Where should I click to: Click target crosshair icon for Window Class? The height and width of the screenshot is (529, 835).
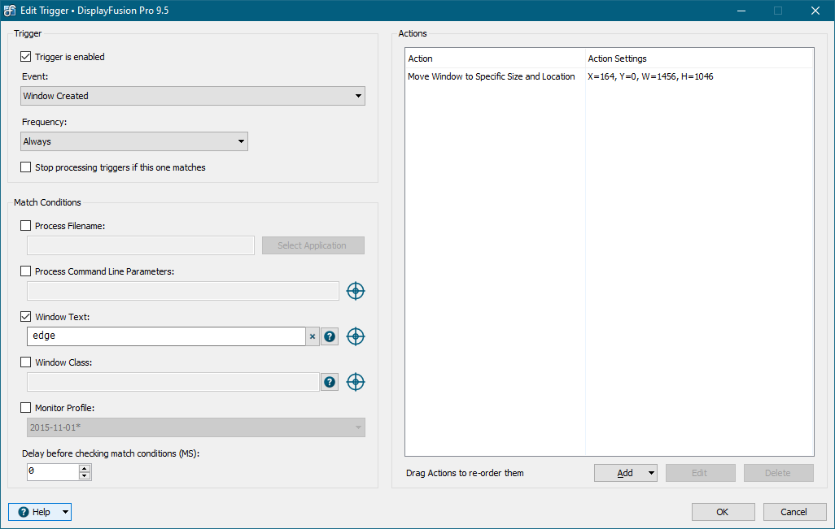356,382
